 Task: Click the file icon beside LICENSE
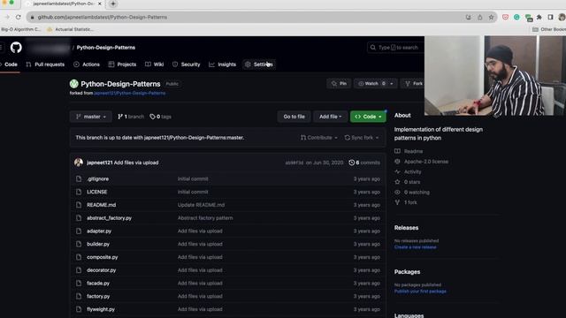(79, 193)
